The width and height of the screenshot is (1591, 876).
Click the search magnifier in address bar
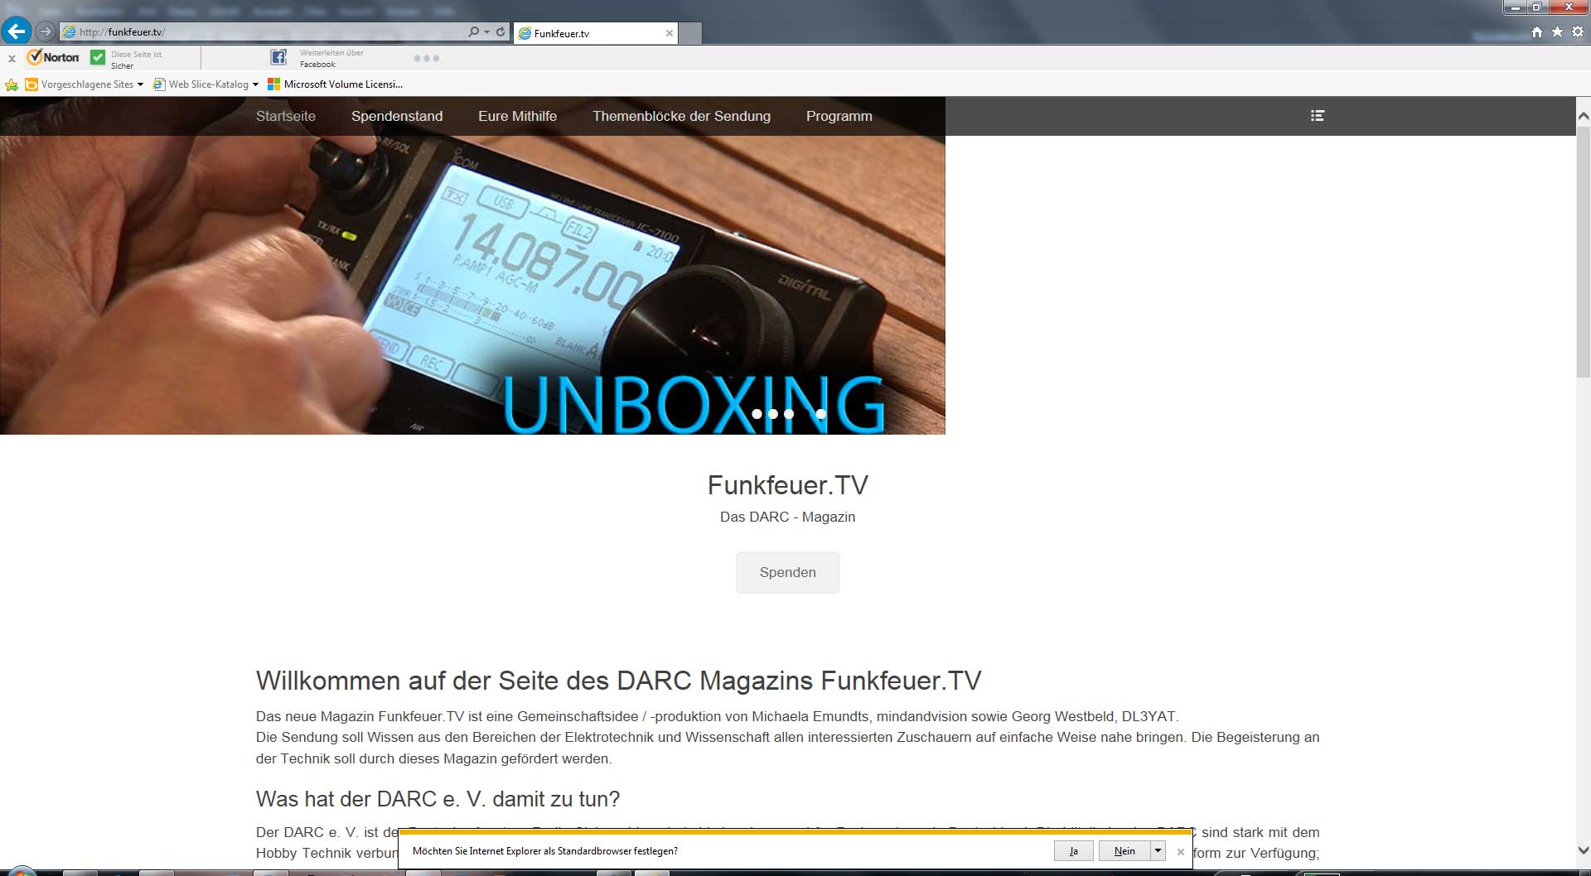(473, 31)
